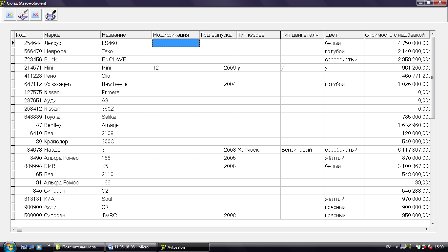Show hidden tray icons arrow
The width and height of the screenshot is (448, 252).
[x=397, y=247]
